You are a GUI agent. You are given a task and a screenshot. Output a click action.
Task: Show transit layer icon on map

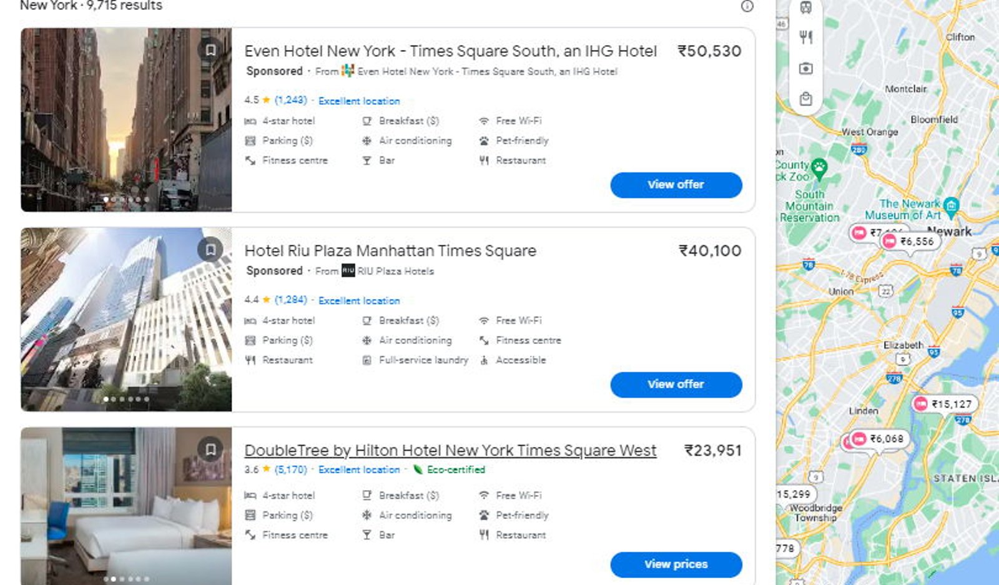[x=806, y=7]
